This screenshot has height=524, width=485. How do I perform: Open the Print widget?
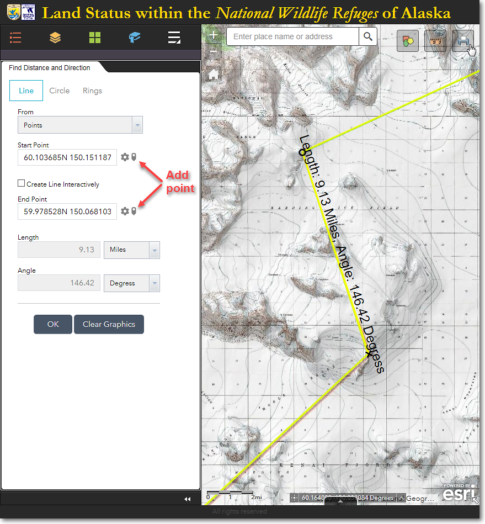click(462, 41)
